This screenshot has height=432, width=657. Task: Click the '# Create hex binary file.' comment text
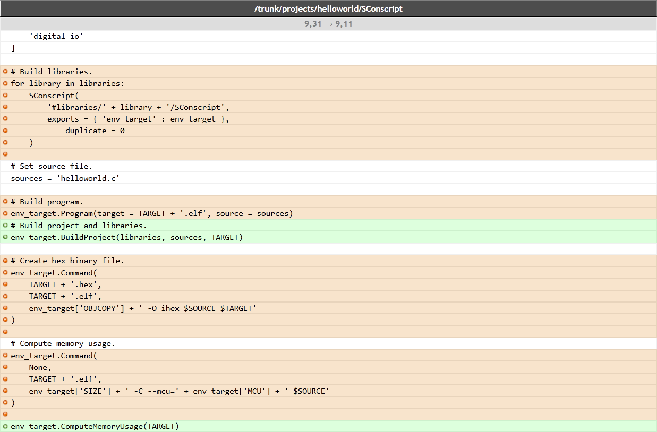coord(67,261)
